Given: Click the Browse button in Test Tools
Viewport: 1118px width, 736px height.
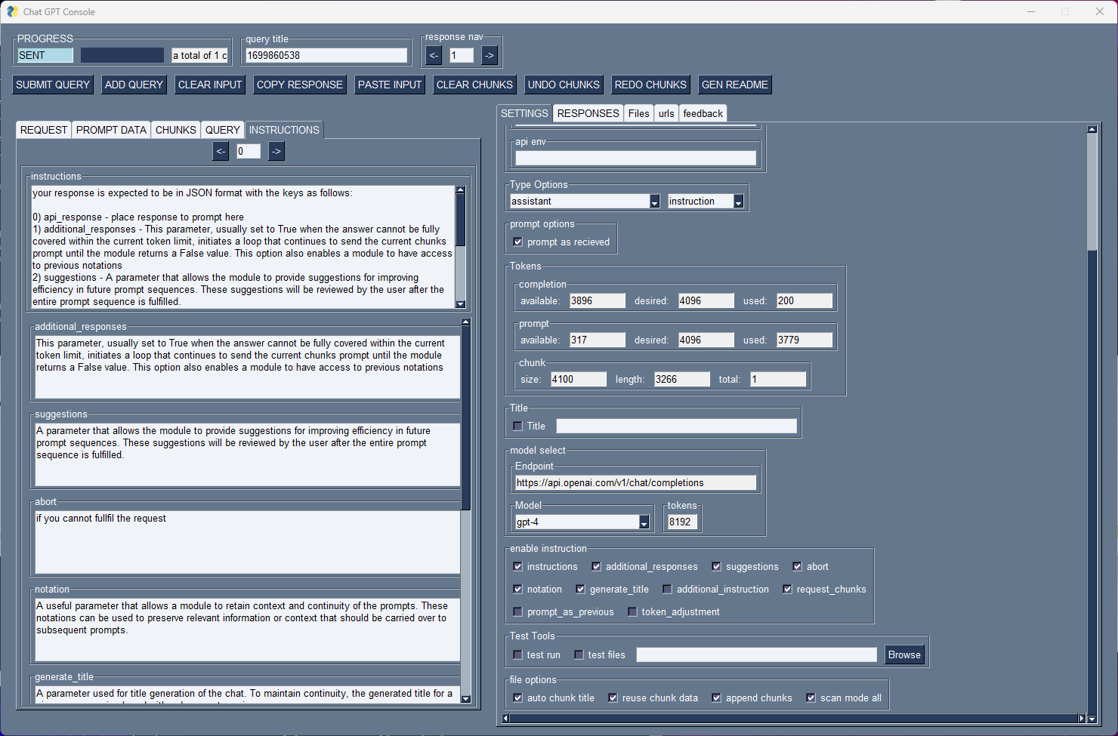Looking at the screenshot, I should point(904,654).
